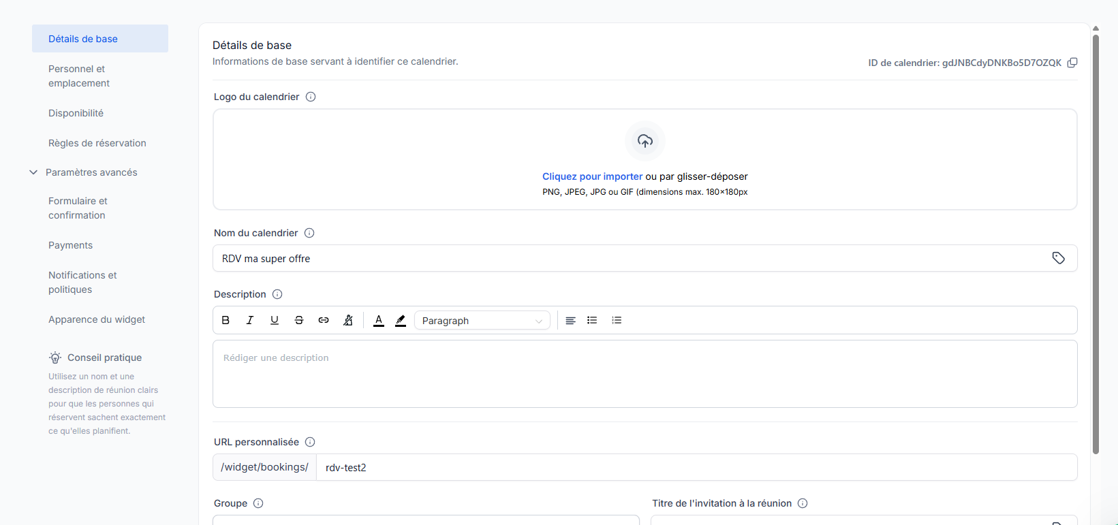This screenshot has width=1118, height=525.
Task: Click the upload cloud icon
Action: (x=645, y=141)
